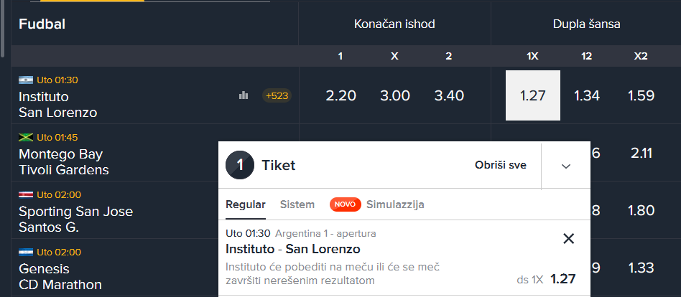Pick away win odds 3.40 for San Lorenzo
This screenshot has height=297, width=681.
click(449, 95)
